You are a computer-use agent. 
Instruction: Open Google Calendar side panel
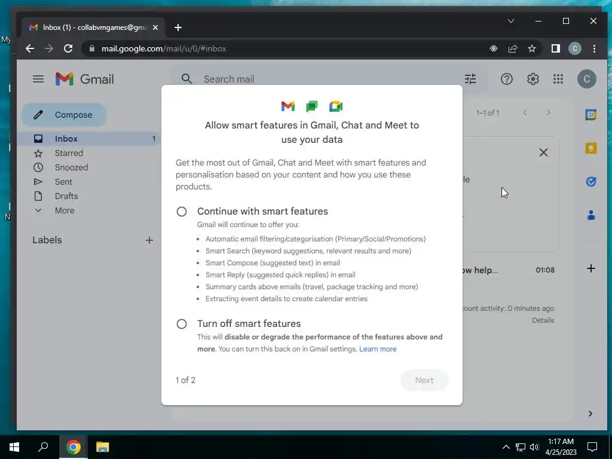point(591,115)
